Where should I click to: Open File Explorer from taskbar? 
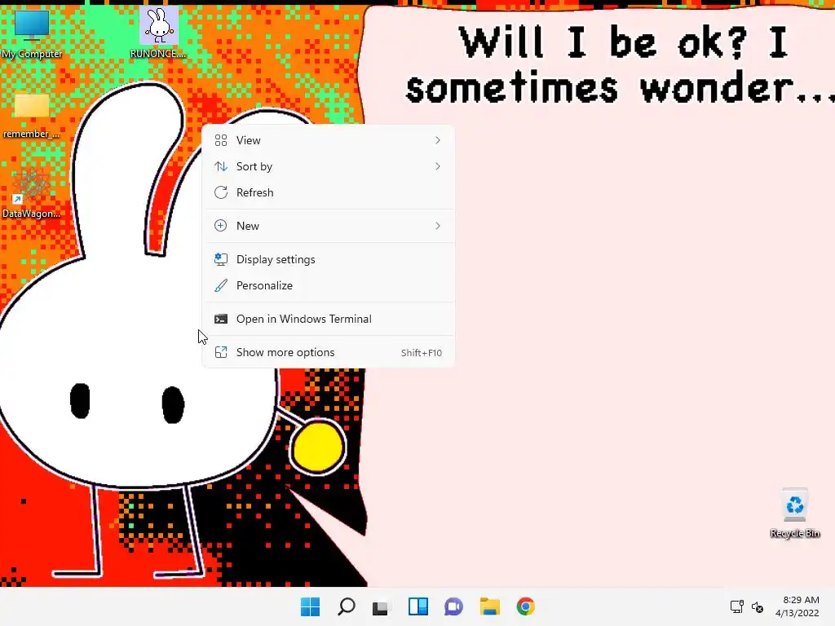coord(489,606)
